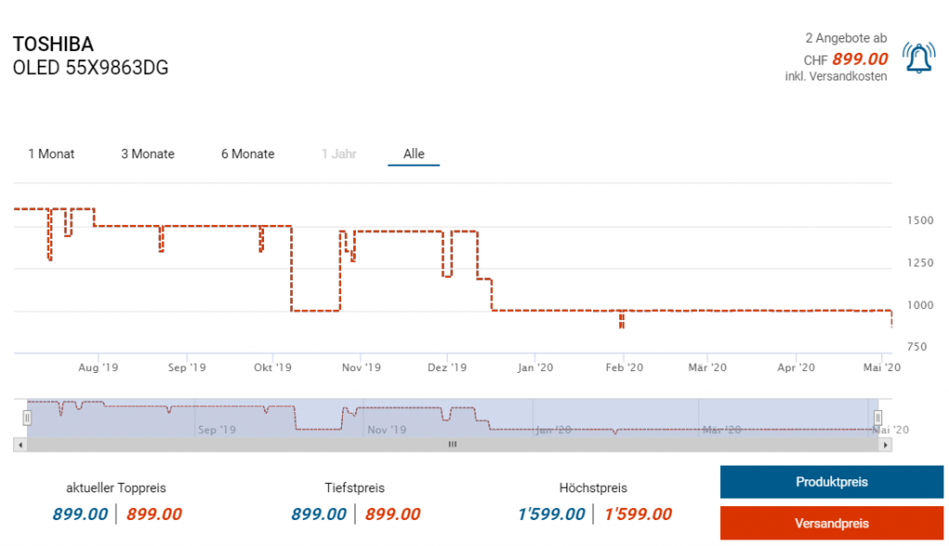Click the scrollbar thumb grip in navigator
The height and width of the screenshot is (546, 949).
452,444
